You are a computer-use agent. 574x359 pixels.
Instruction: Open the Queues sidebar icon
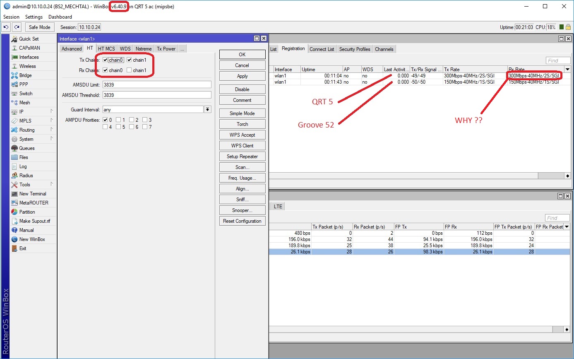point(14,148)
